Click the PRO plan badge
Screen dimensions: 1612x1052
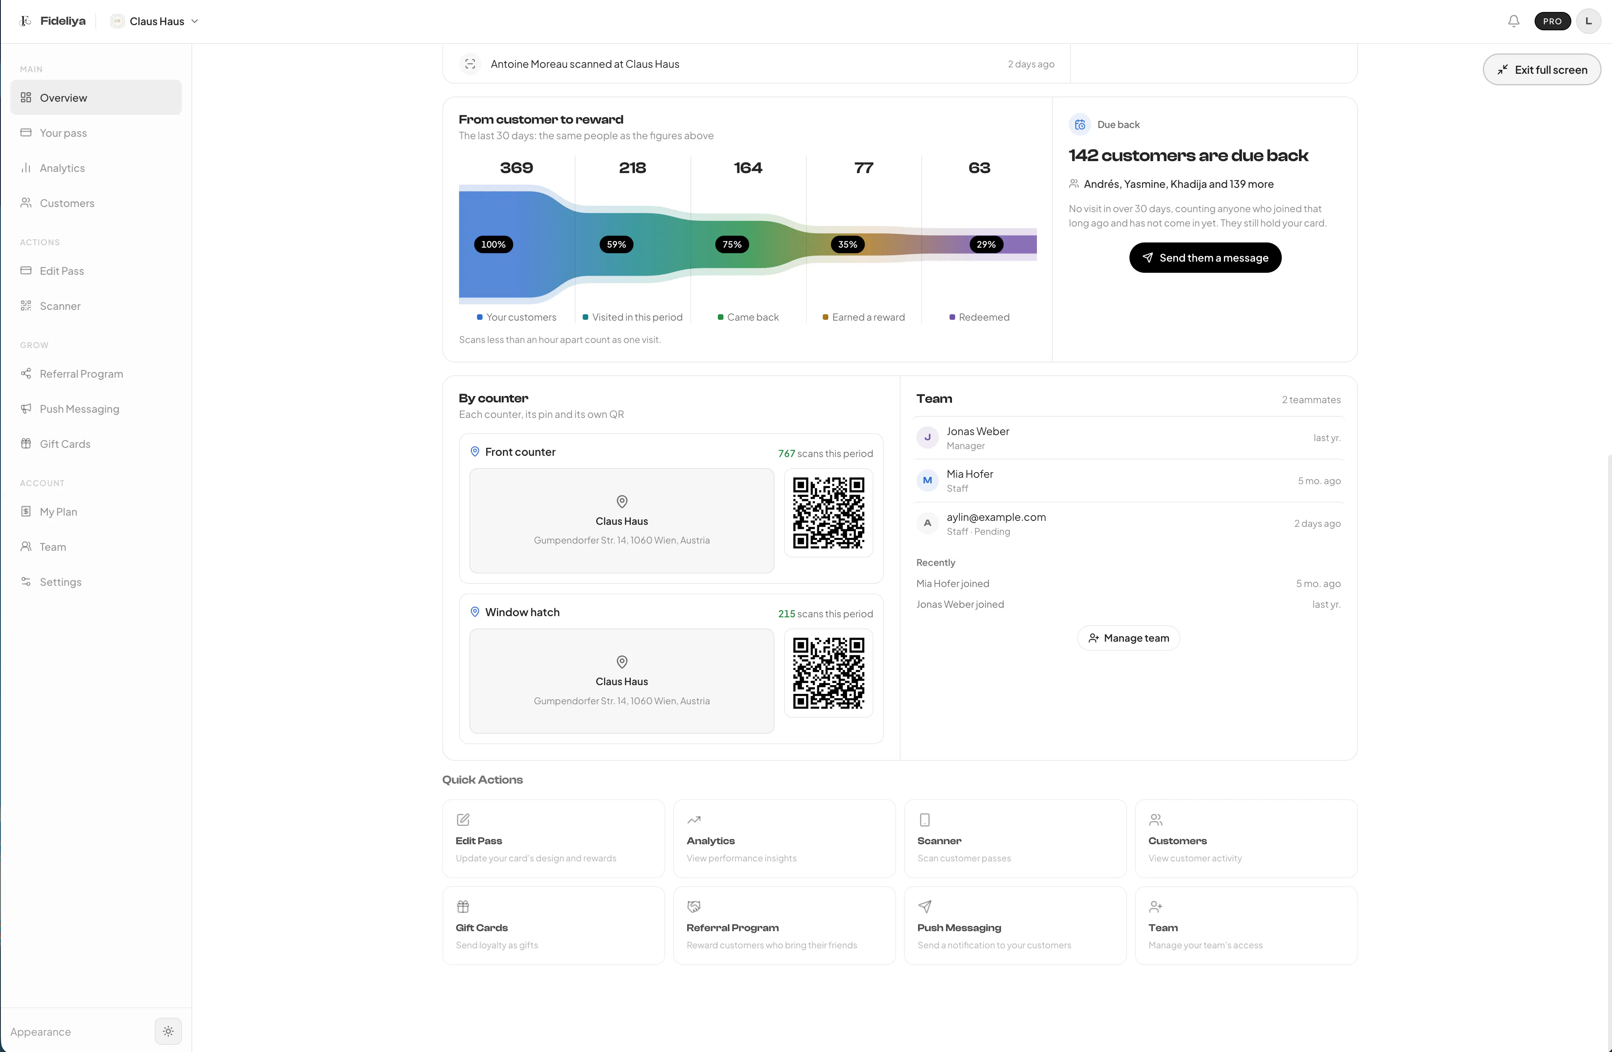1552,21
